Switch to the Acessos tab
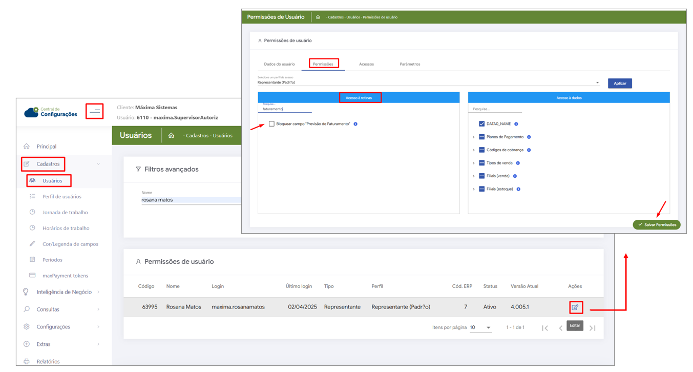This screenshot has height=372, width=693. click(x=366, y=64)
